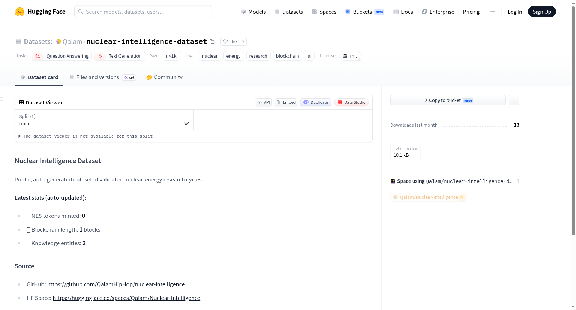The width and height of the screenshot is (576, 310).
Task: Expand the dataset viewer not available message
Action: click(x=87, y=136)
